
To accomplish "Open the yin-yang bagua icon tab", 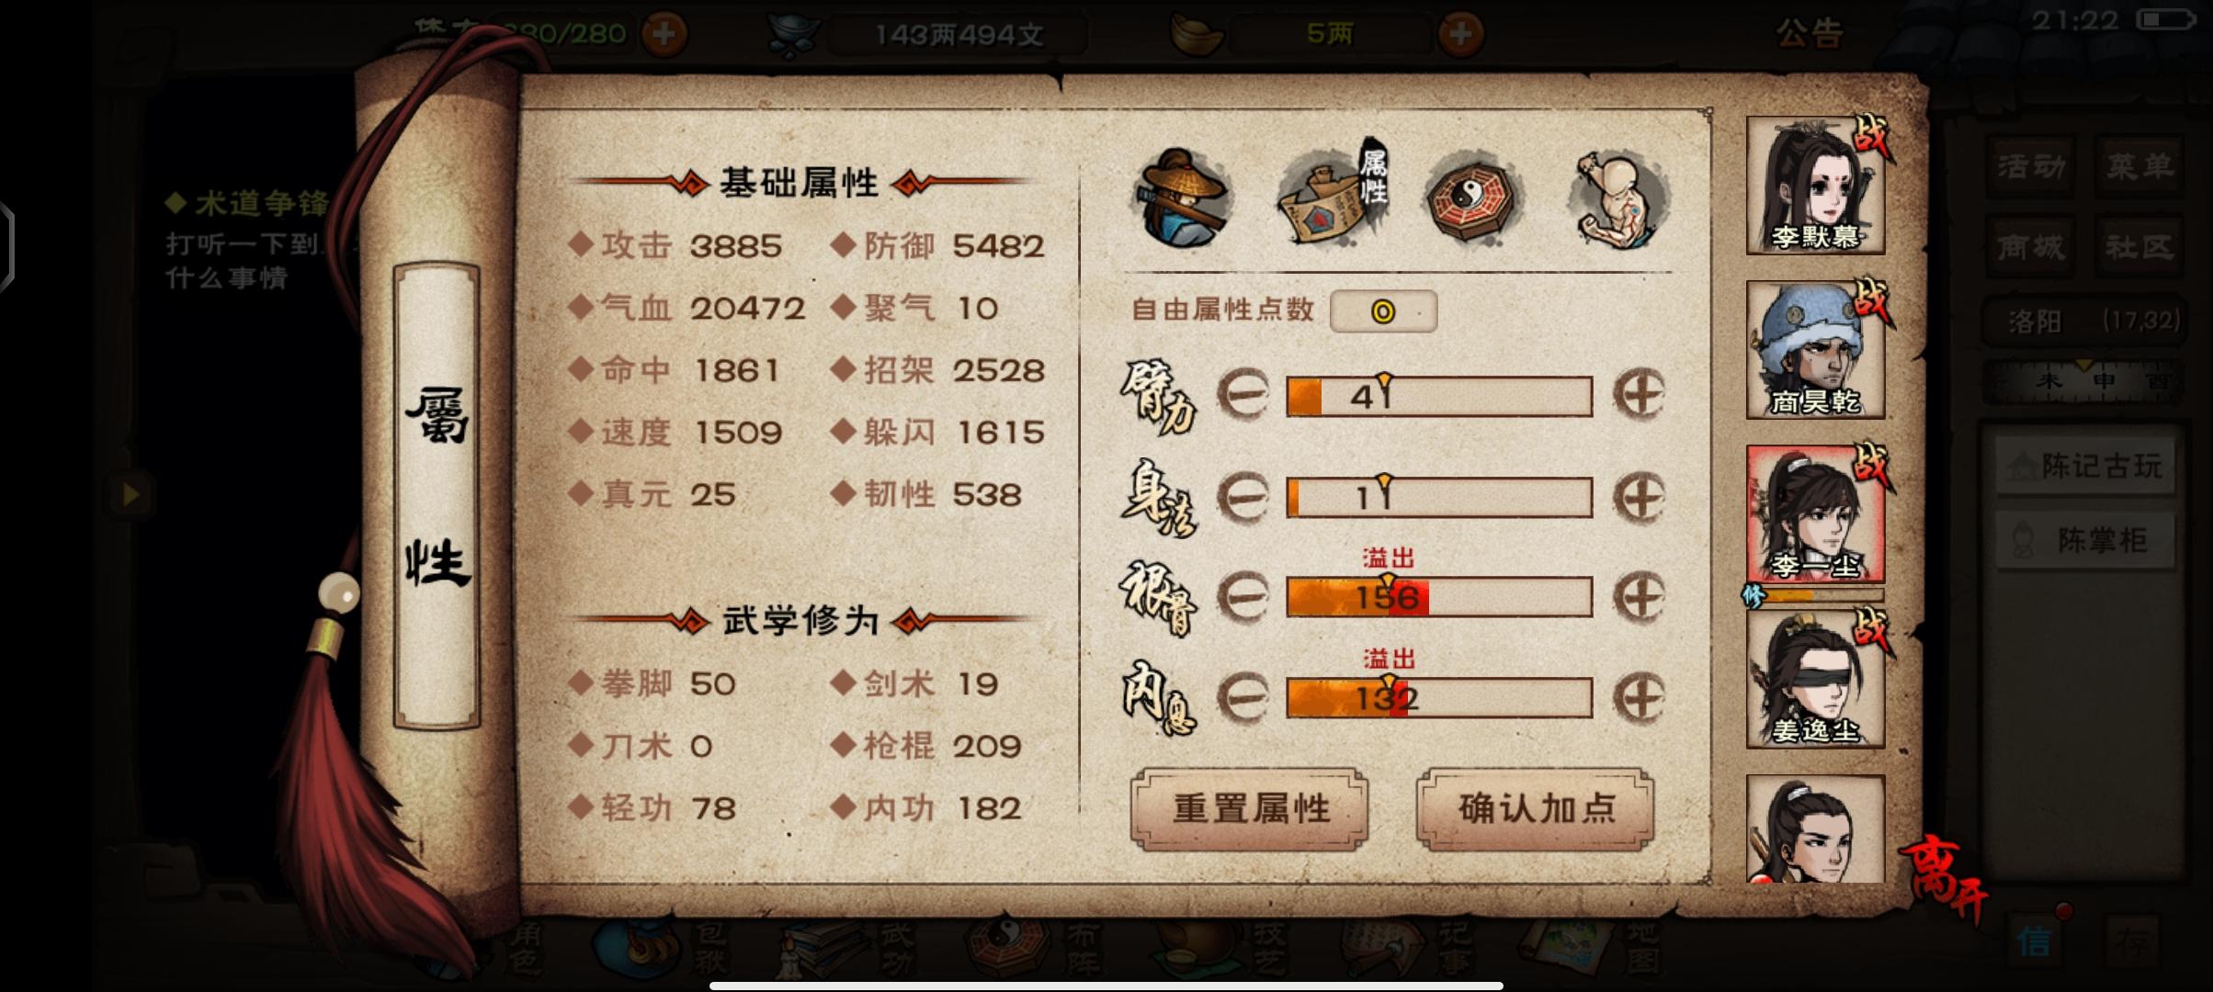I will tap(1473, 198).
